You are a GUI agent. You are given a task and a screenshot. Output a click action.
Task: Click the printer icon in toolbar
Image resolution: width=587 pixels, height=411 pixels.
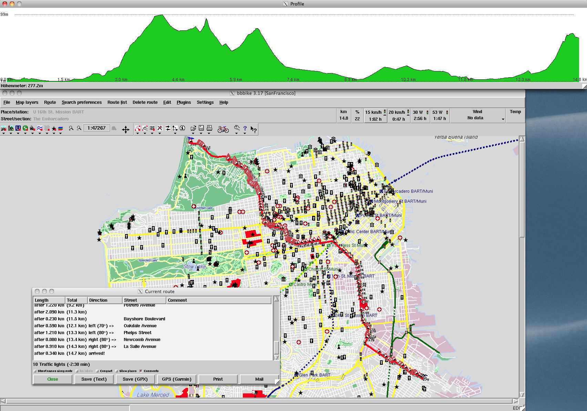(209, 128)
